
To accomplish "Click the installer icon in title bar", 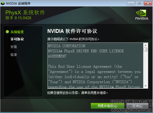I will (3, 3).
